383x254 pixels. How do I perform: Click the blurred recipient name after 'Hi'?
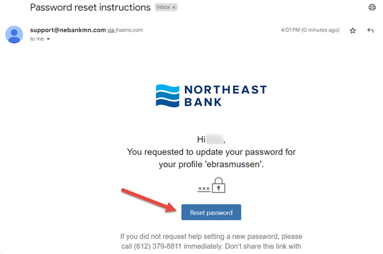[215, 139]
